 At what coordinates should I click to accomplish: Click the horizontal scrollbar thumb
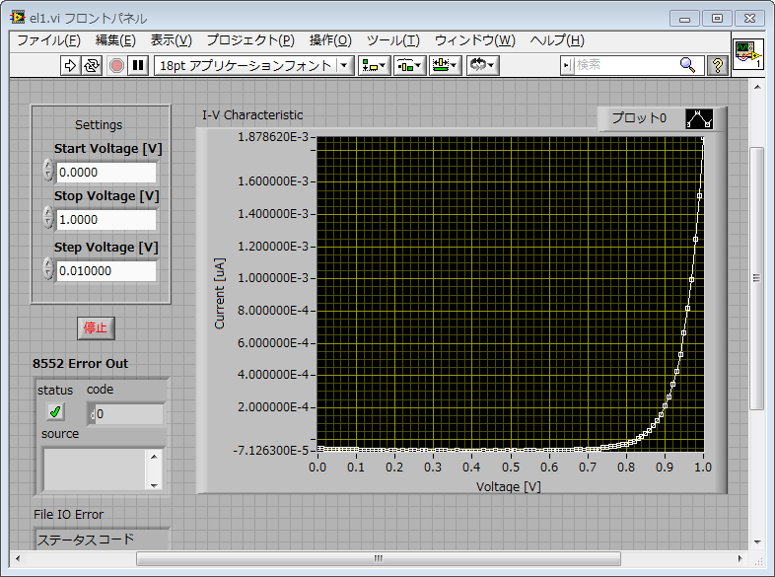coord(378,558)
